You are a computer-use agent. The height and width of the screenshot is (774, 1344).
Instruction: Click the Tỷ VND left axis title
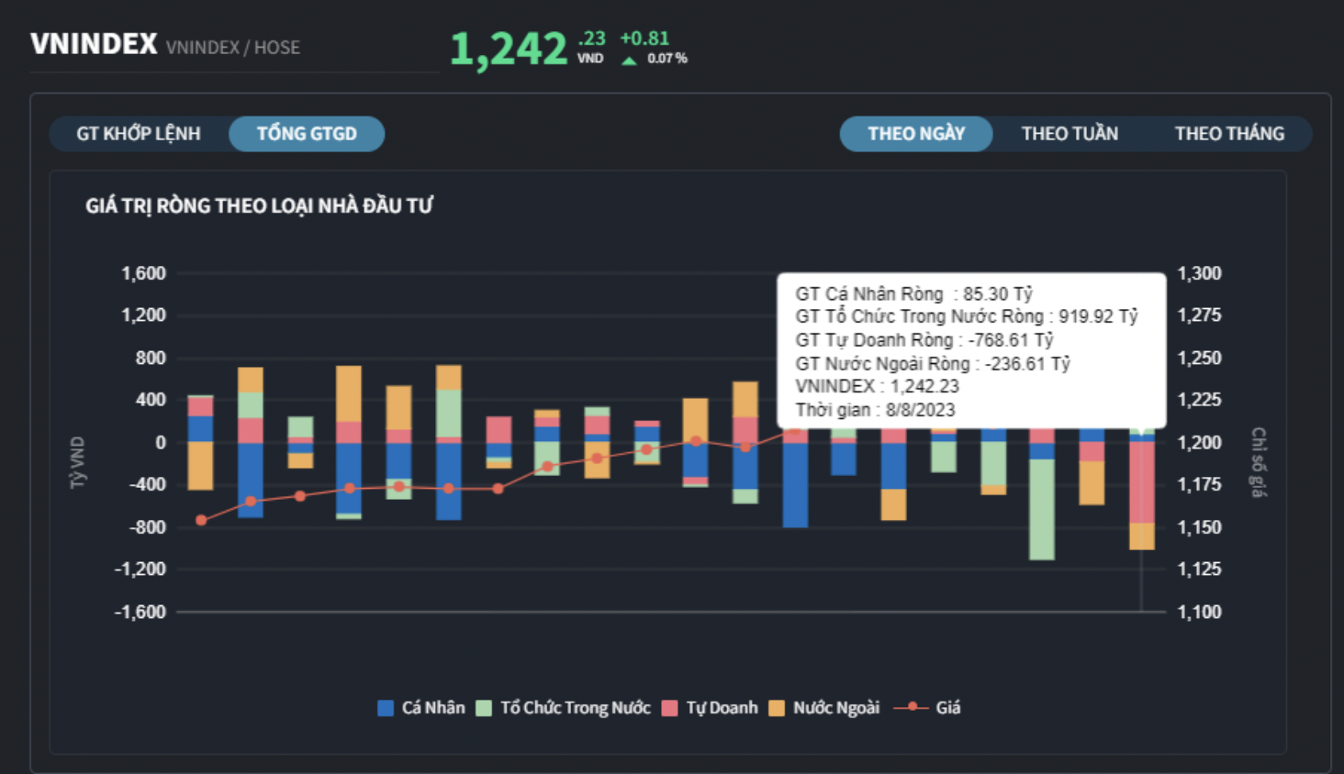[78, 462]
